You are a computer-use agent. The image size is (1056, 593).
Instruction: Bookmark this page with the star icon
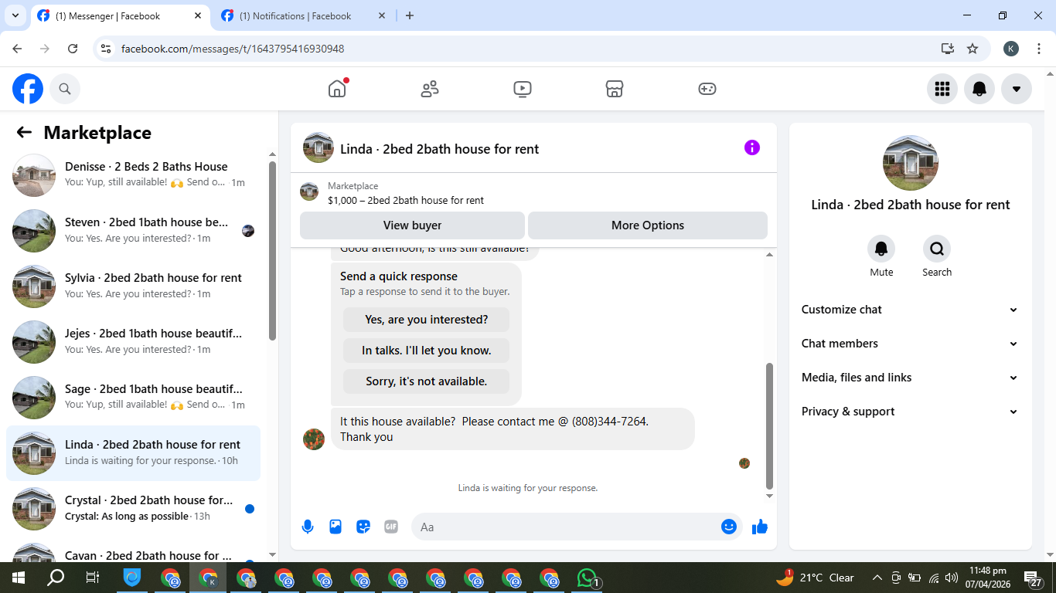tap(973, 49)
